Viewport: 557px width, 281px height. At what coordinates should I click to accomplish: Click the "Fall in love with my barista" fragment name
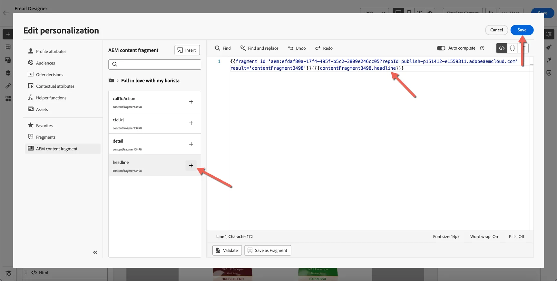click(150, 81)
